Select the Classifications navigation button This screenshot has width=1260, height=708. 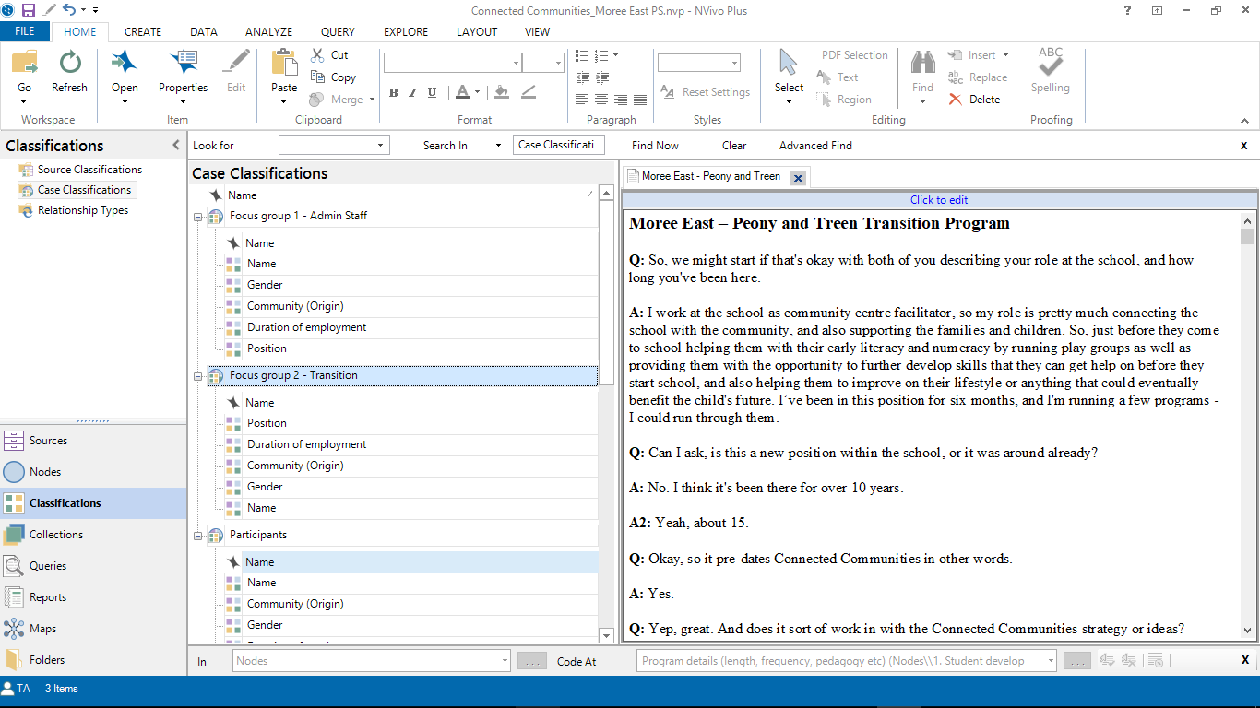[93, 503]
